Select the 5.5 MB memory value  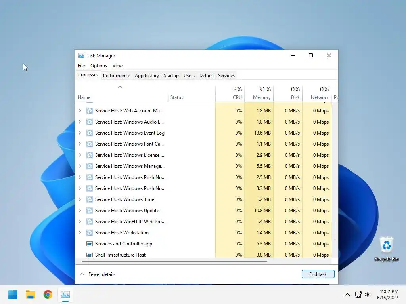[x=264, y=167]
